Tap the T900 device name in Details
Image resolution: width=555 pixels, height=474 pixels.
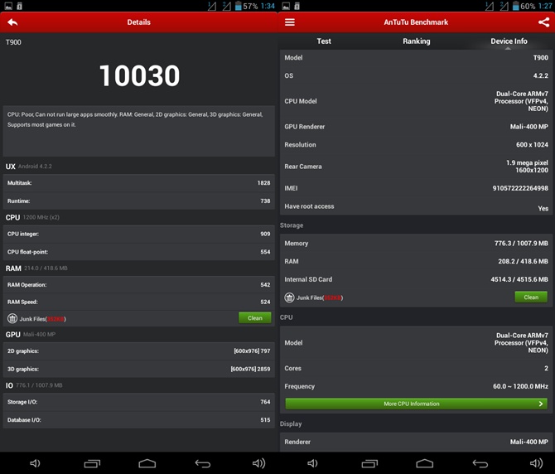point(13,42)
